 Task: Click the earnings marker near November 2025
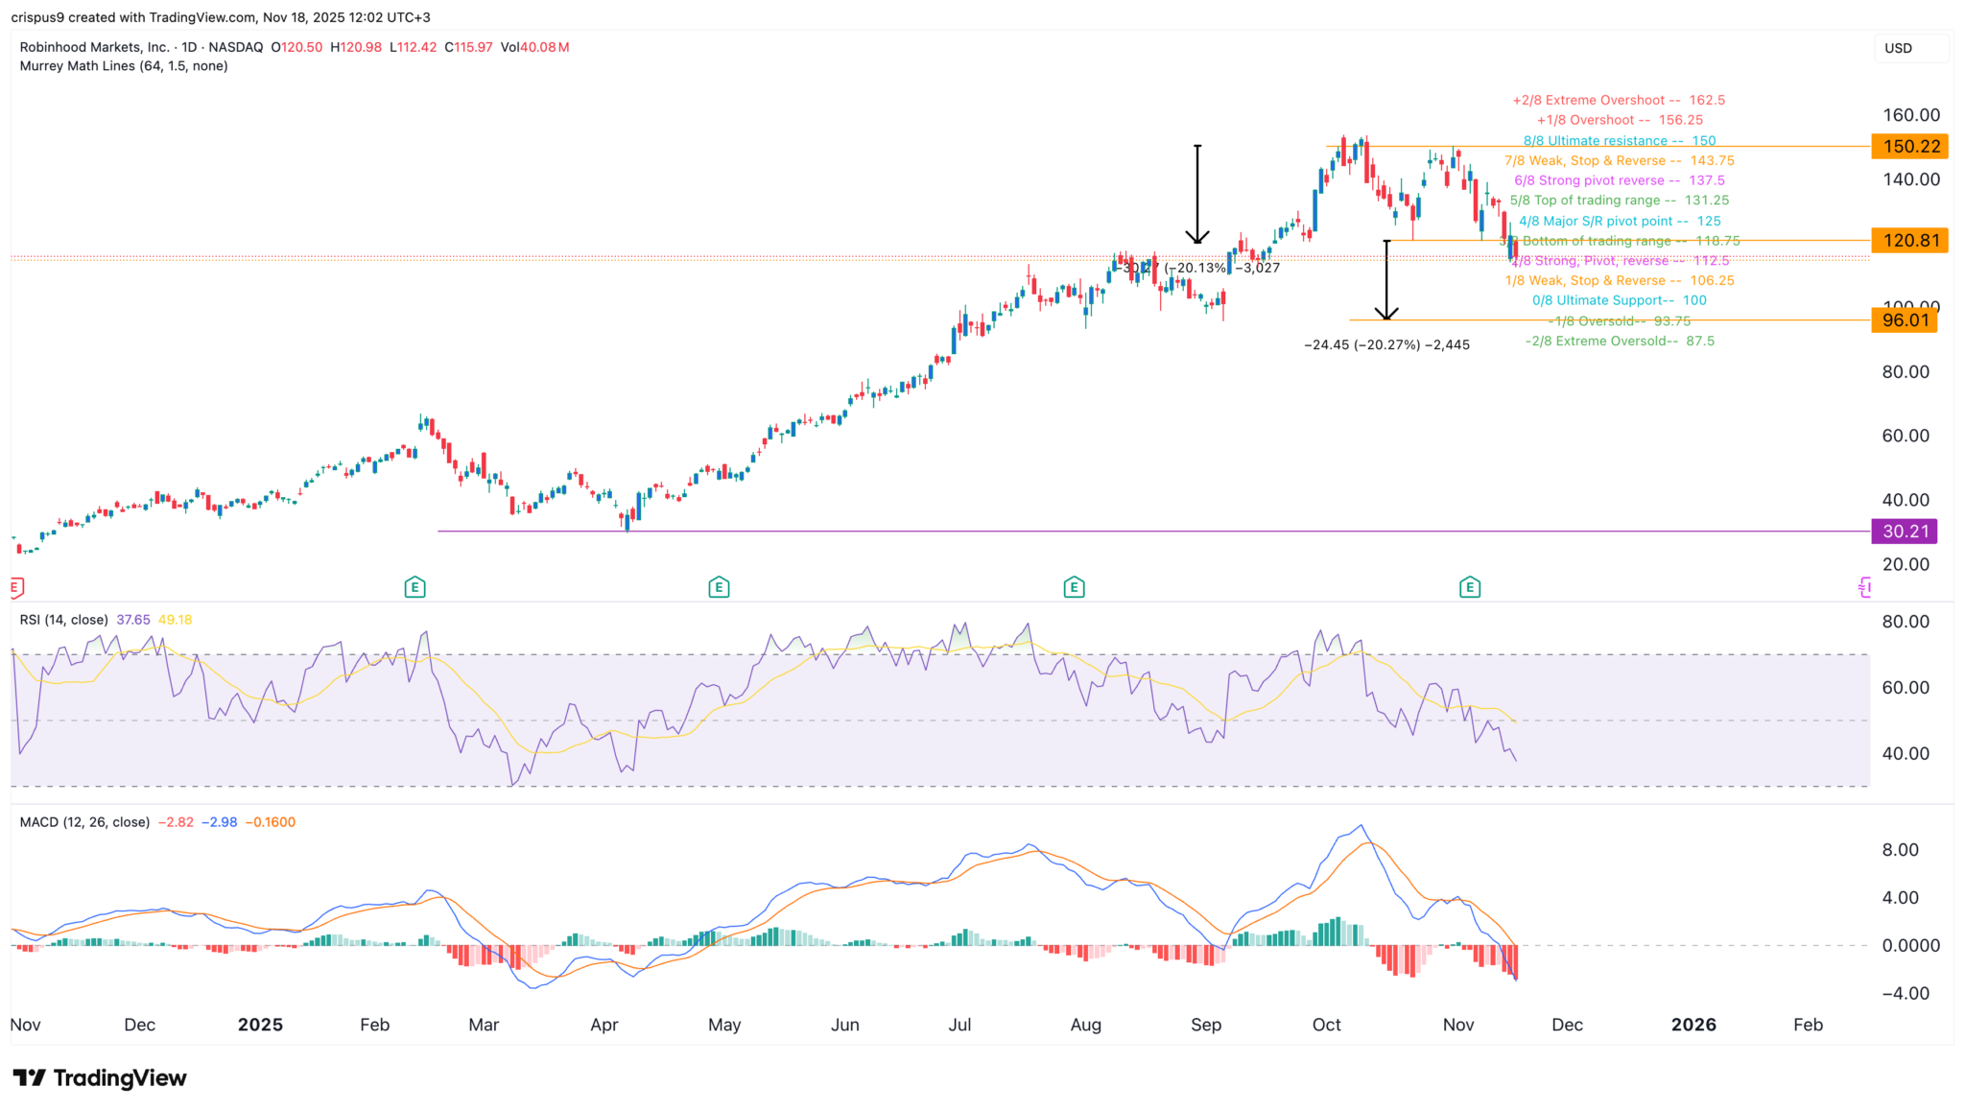(1469, 587)
